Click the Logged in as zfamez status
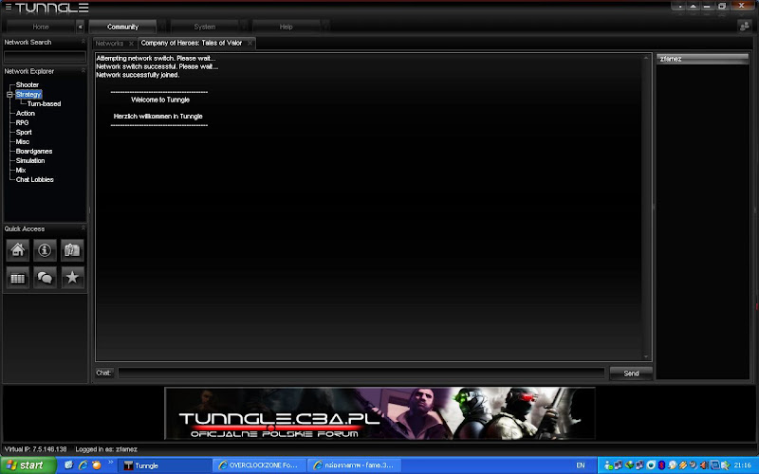This screenshot has height=474, width=759. (x=106, y=449)
